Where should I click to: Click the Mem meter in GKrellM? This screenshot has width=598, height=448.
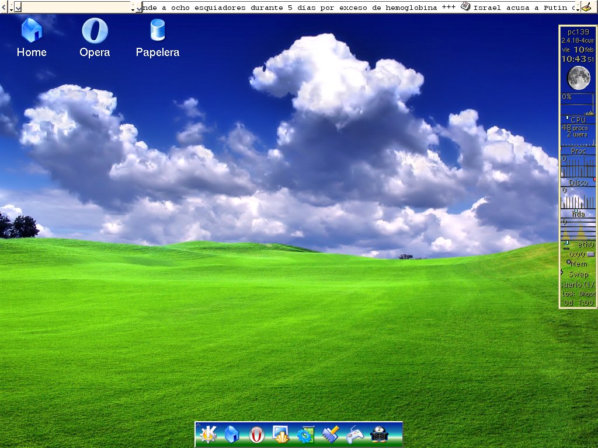(x=578, y=264)
